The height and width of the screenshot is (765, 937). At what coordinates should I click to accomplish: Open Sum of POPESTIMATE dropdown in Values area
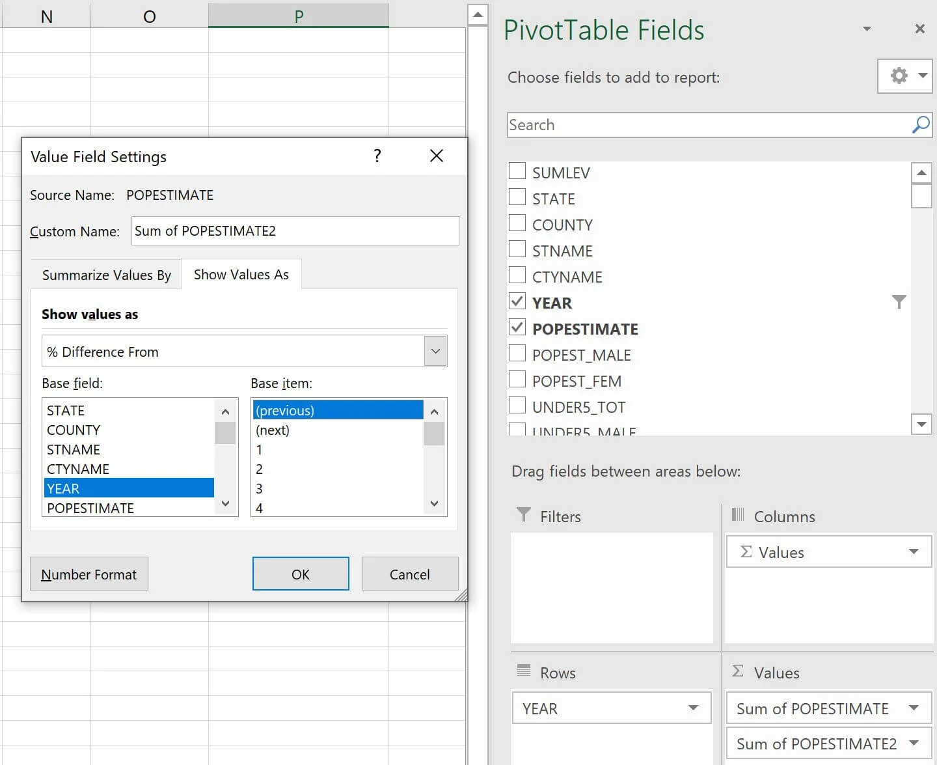pos(914,708)
